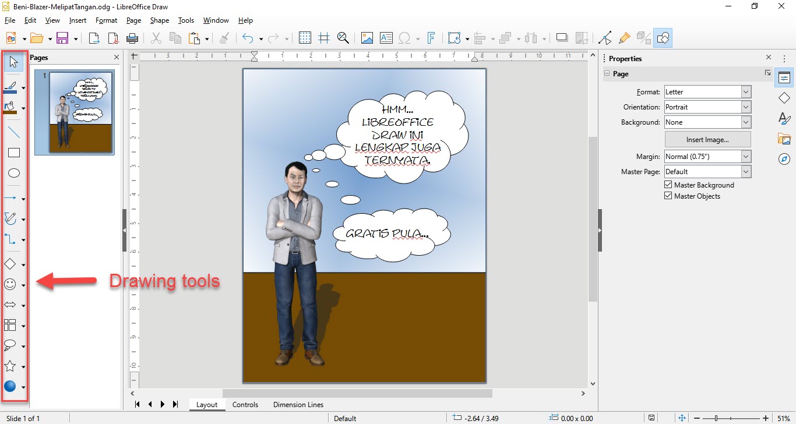Screen dimensions: 796x424
Task: Toggle Show Draw Functions button
Action: click(x=663, y=38)
